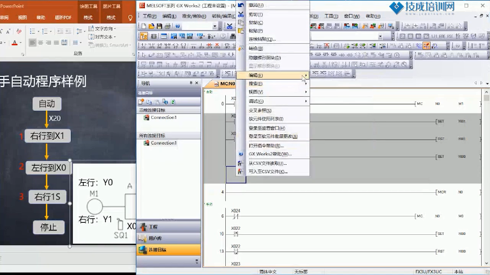Open the numbered list dropdown arrow in PowerPoint
The width and height of the screenshot is (490, 275).
click(x=50, y=31)
